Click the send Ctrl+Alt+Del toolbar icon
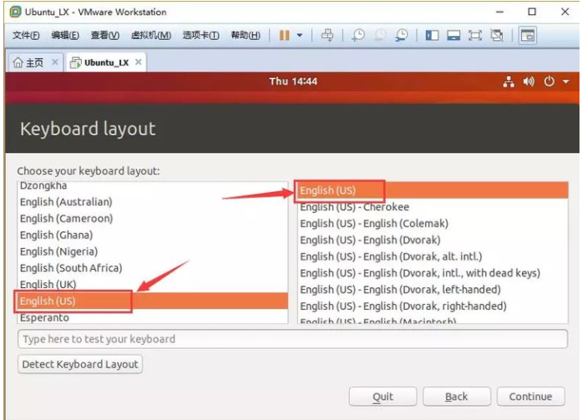This screenshot has height=420, width=582. click(327, 35)
